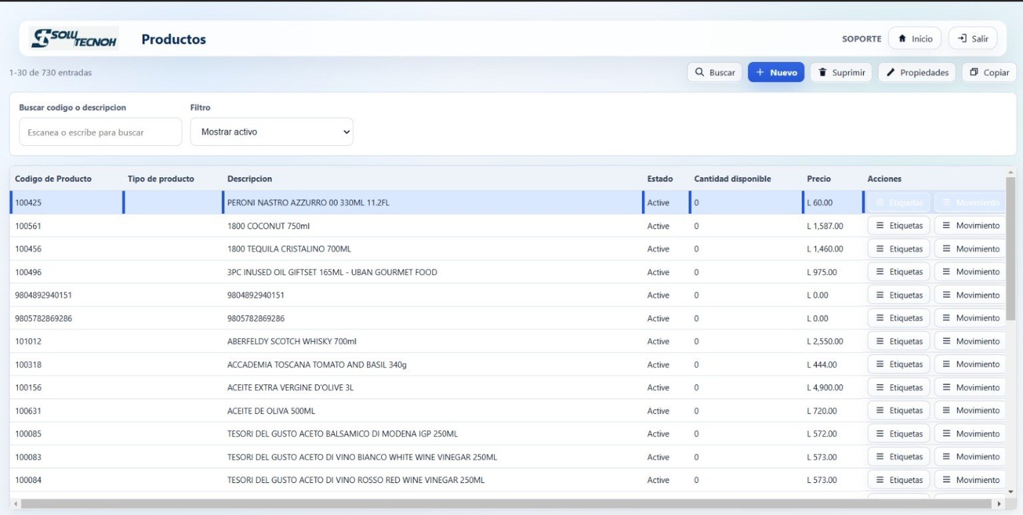This screenshot has width=1023, height=515.
Task: Open Etiquetas for 3PC INUSED OIL GIFTSET
Action: point(899,272)
